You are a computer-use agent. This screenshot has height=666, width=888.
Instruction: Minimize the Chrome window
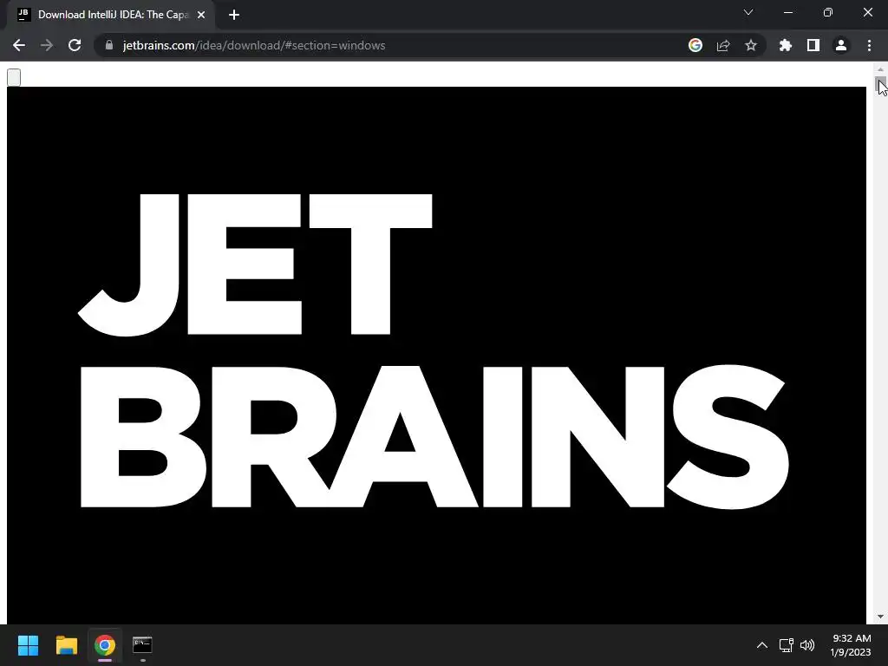[788, 12]
